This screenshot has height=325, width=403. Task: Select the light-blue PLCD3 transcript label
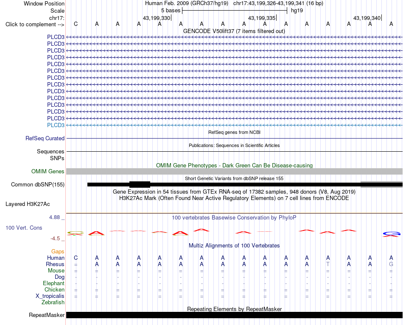(x=56, y=125)
